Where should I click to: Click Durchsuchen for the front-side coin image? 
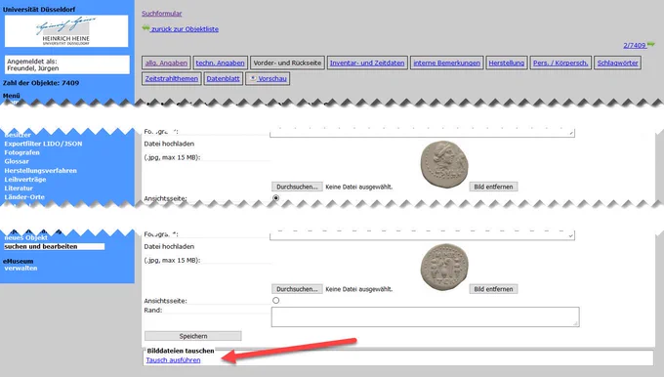click(x=297, y=187)
